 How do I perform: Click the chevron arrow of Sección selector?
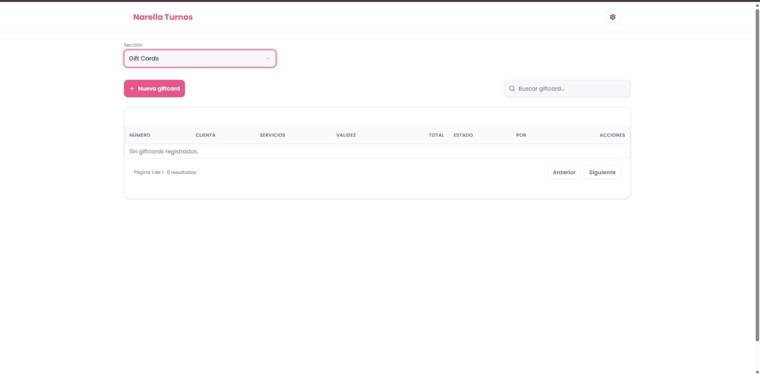coord(267,58)
